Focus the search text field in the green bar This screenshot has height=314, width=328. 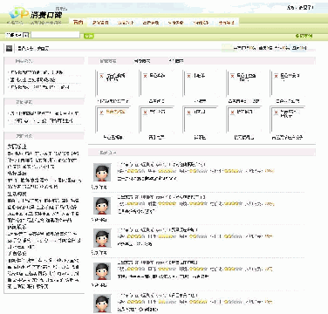tap(55, 35)
